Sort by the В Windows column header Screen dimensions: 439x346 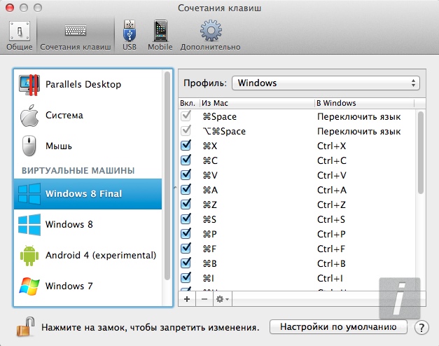[364, 103]
